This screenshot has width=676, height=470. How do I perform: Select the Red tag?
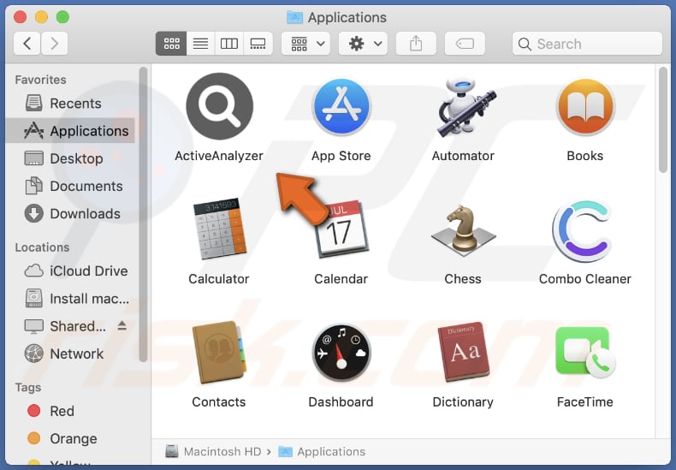70,411
